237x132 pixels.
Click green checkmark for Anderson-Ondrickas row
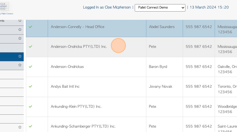pos(31,67)
